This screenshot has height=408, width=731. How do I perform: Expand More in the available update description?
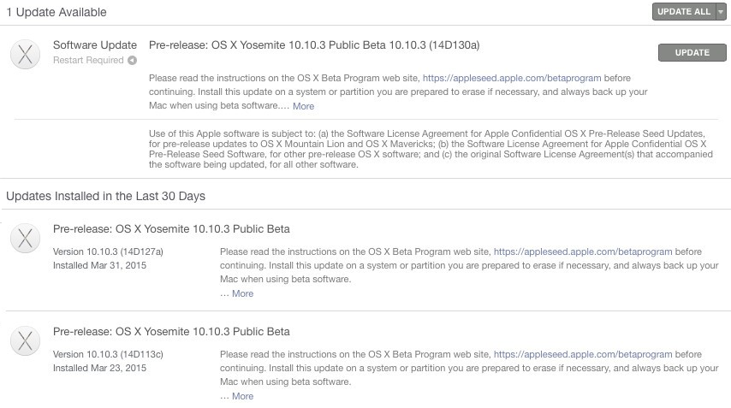click(303, 106)
